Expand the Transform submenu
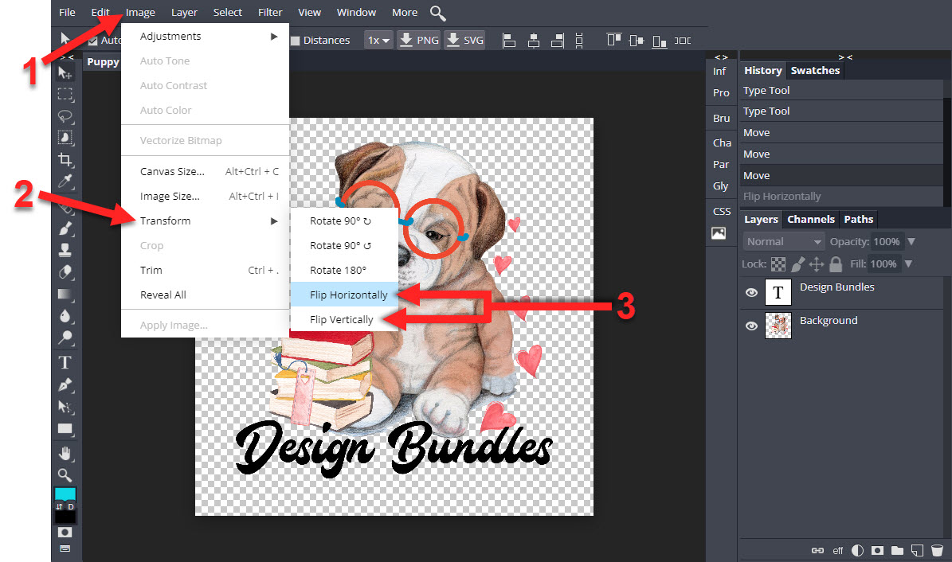 tap(206, 221)
